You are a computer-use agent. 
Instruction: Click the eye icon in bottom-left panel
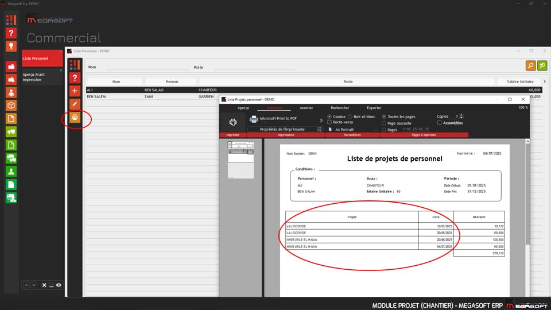point(59,285)
